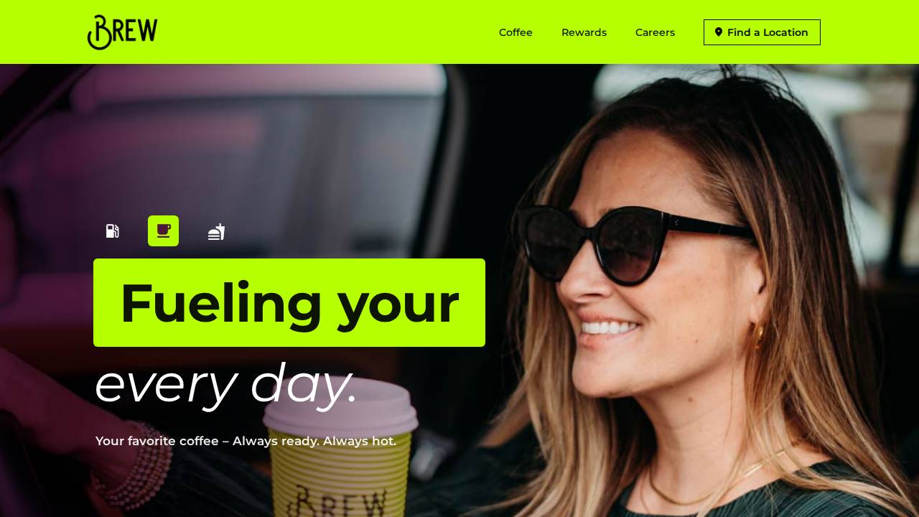
Task: Click the woman's black sunglasses
Action: (x=632, y=243)
